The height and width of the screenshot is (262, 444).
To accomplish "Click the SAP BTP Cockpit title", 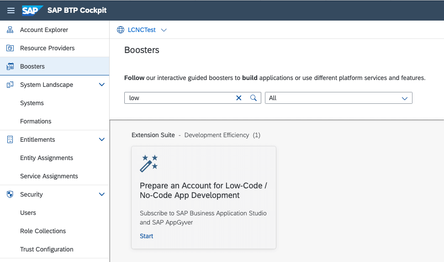I will click(77, 10).
